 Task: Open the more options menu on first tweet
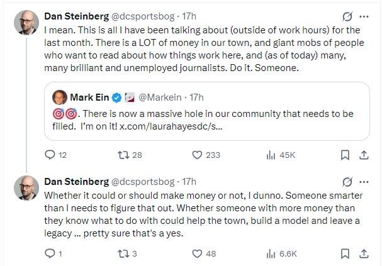[364, 16]
